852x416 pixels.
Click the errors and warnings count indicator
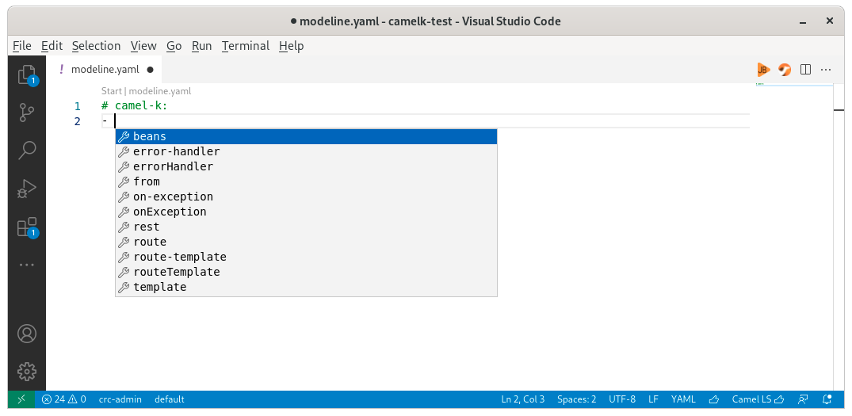[64, 399]
